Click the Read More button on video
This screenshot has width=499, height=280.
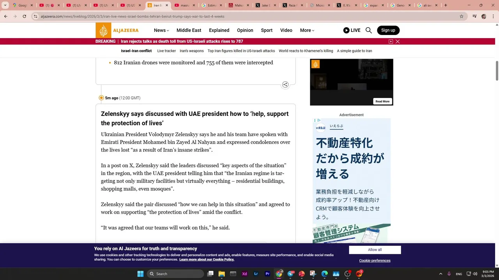tap(382, 101)
